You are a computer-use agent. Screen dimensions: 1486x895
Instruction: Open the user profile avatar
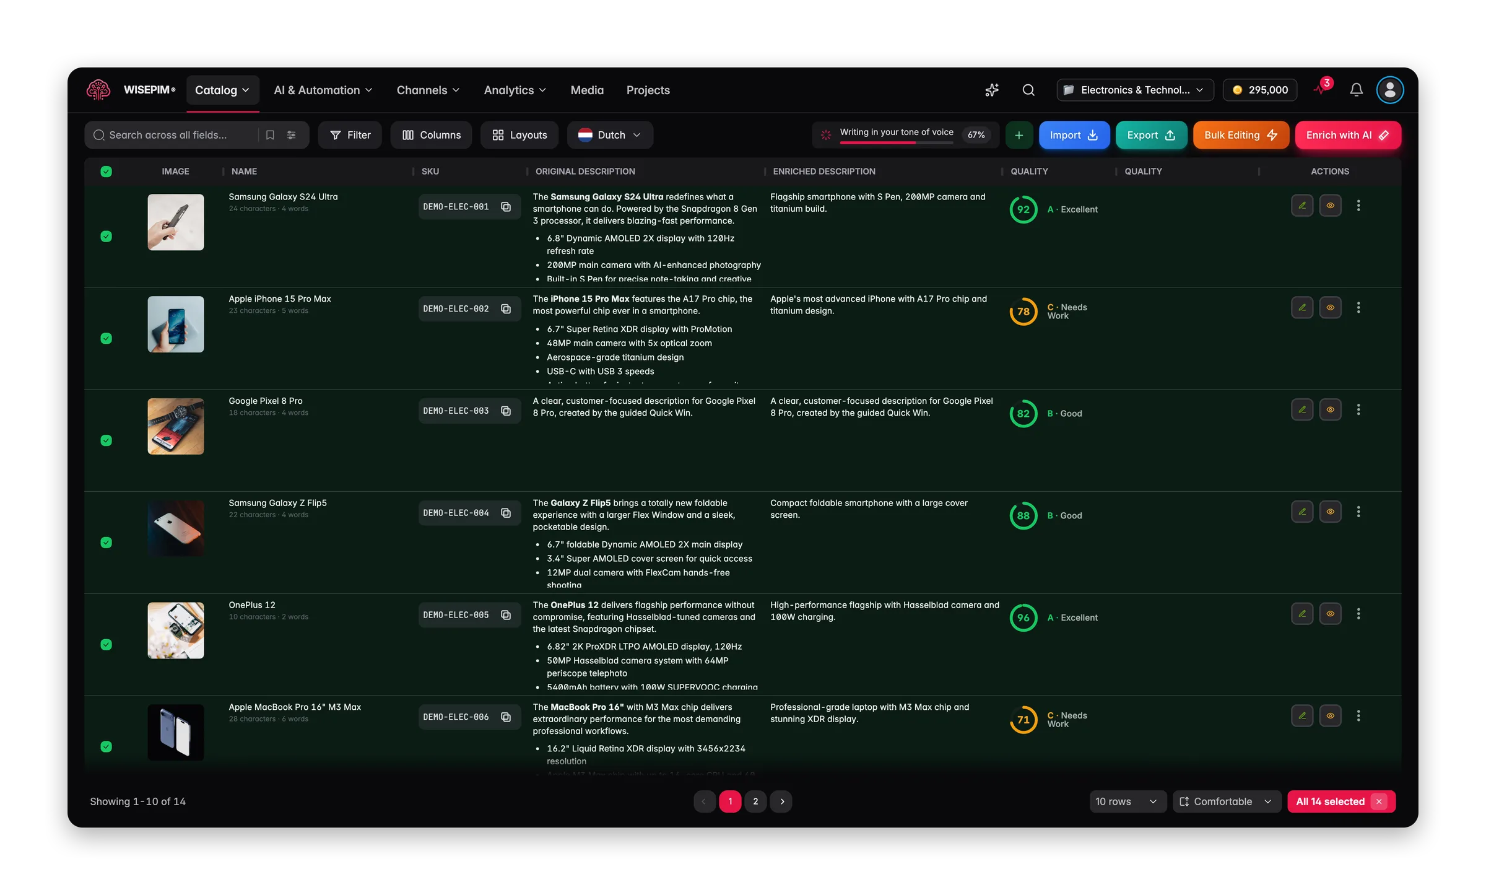click(x=1389, y=90)
